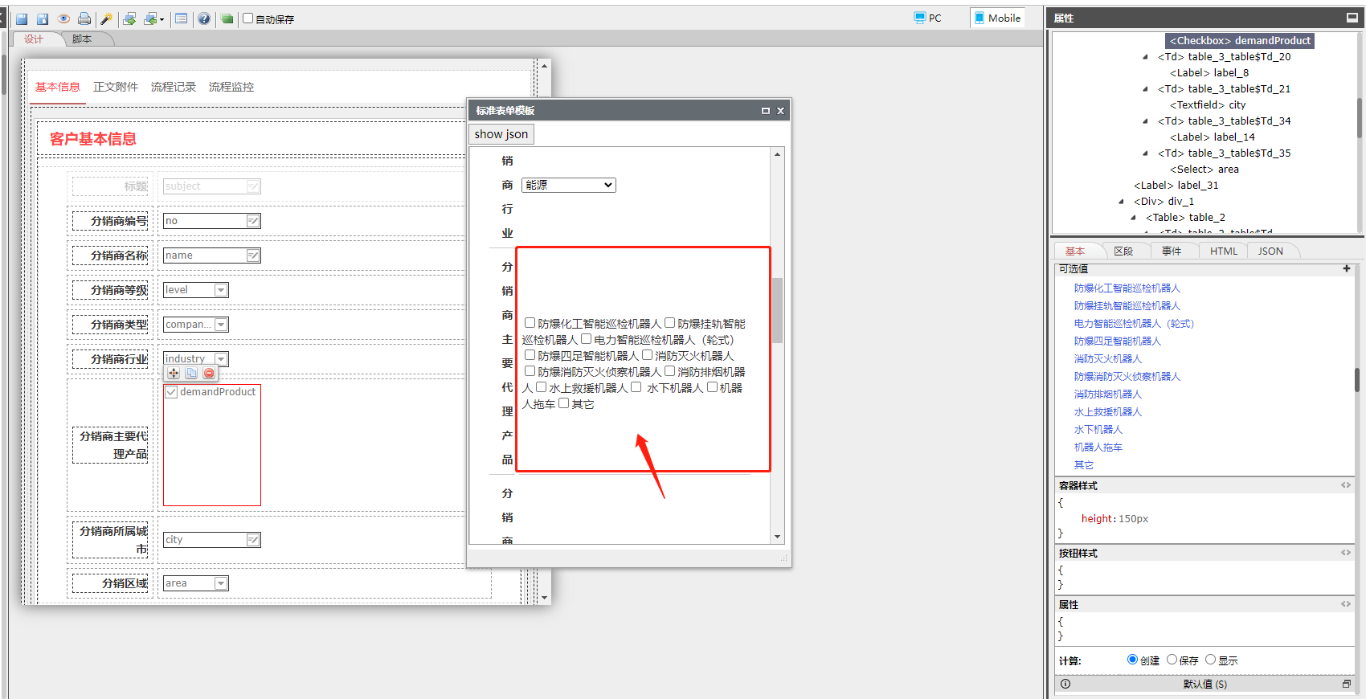Check 防爆四足智能机器人 checkbox in preview
Screen dimensions: 1366x699
[x=530, y=355]
